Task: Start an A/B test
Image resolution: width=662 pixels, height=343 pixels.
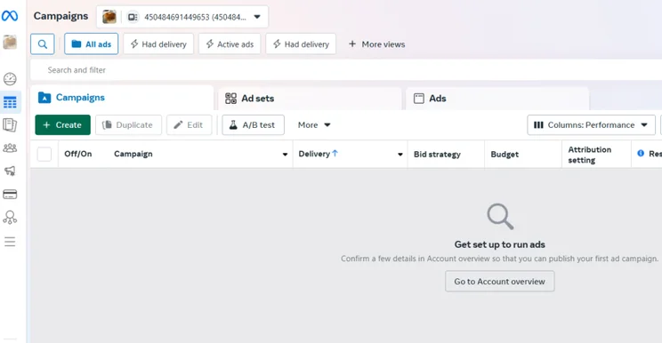Action: pos(254,124)
